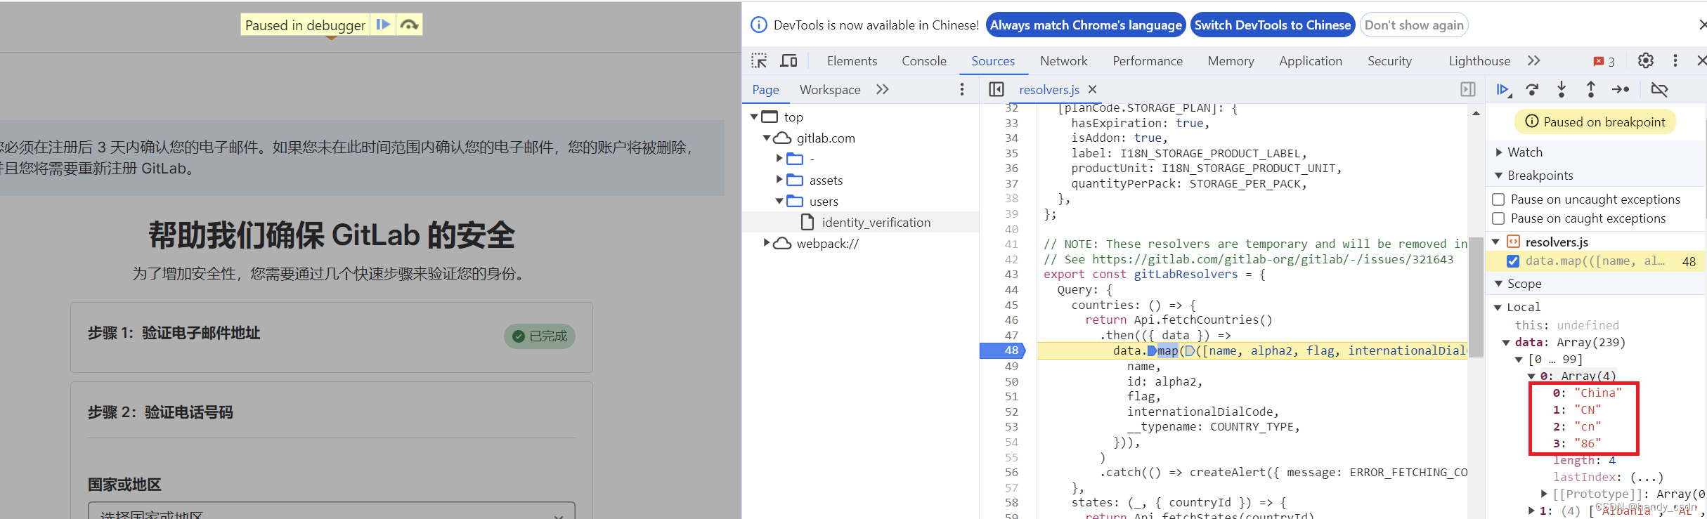The height and width of the screenshot is (519, 1707).
Task: Click Don't show again
Action: coord(1414,25)
